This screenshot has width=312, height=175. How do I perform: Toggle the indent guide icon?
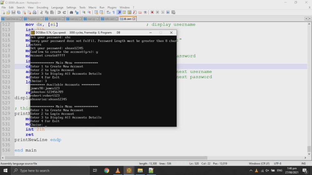[x=119, y=12]
